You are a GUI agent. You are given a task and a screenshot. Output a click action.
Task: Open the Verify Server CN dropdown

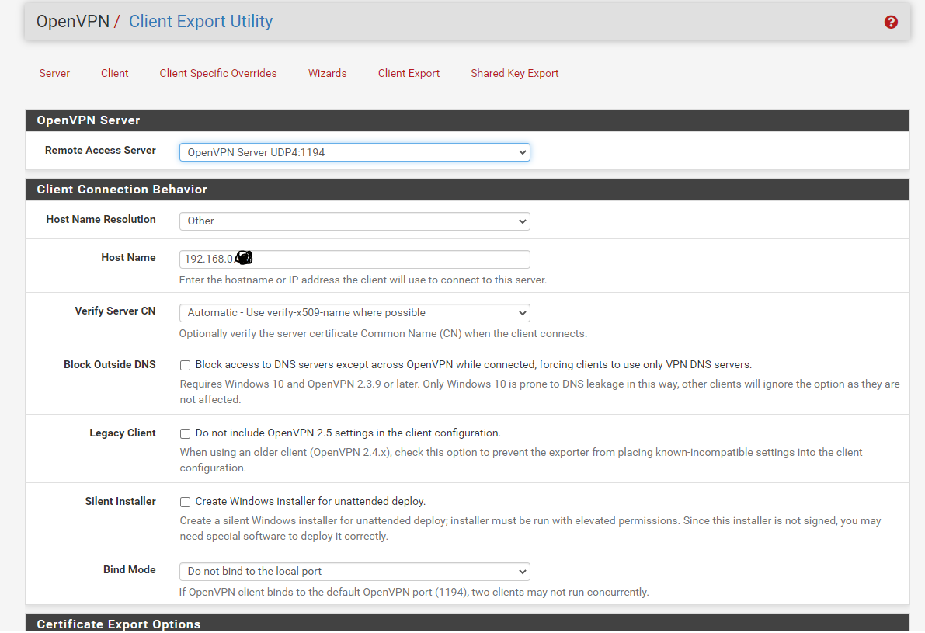click(x=354, y=313)
